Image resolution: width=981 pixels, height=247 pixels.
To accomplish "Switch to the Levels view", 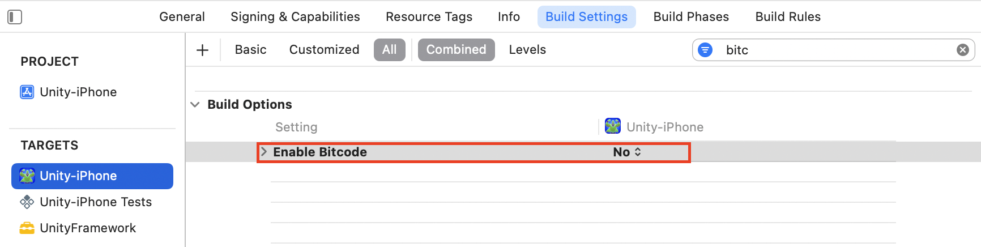I will coord(527,50).
